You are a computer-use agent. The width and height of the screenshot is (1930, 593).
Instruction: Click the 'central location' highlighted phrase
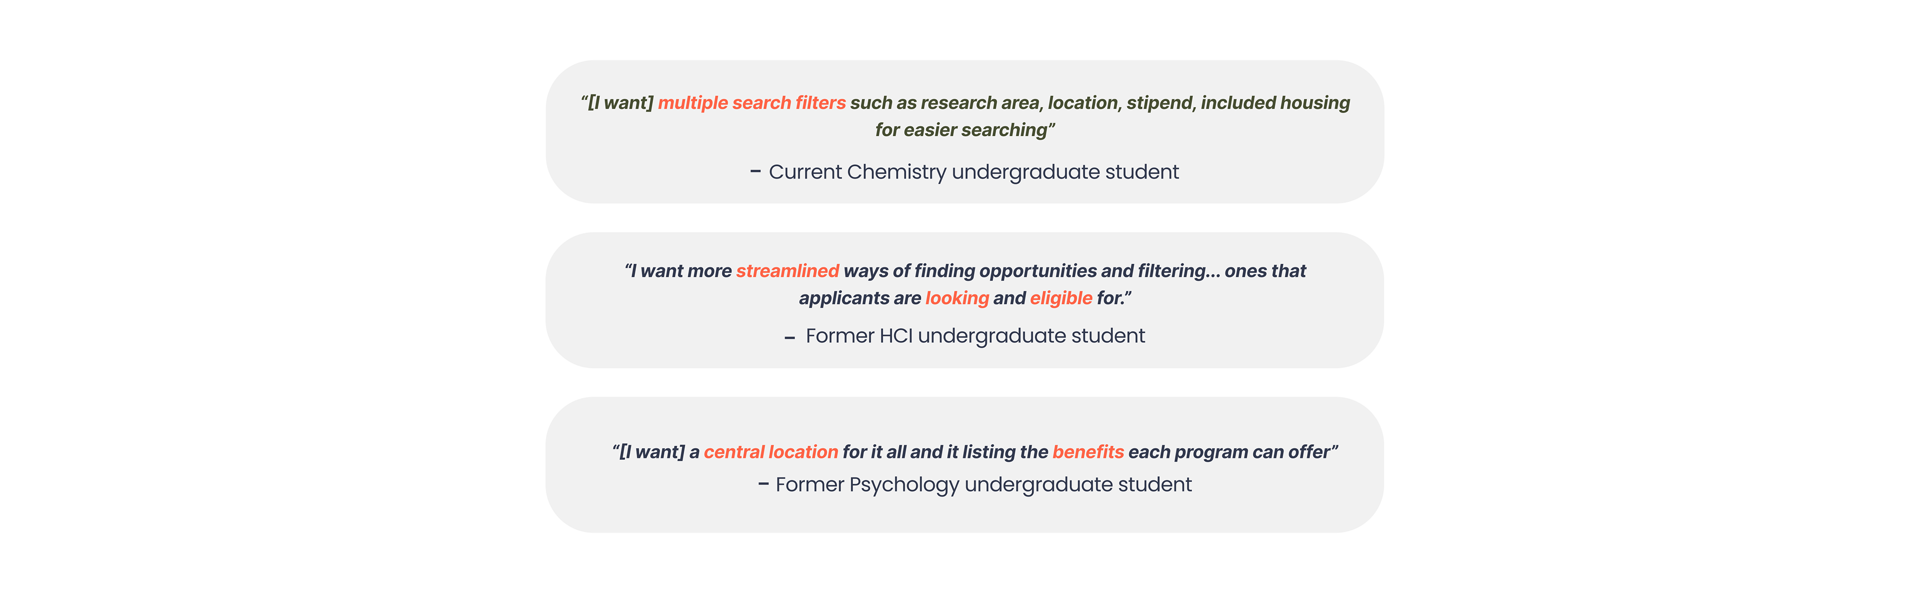tap(771, 452)
